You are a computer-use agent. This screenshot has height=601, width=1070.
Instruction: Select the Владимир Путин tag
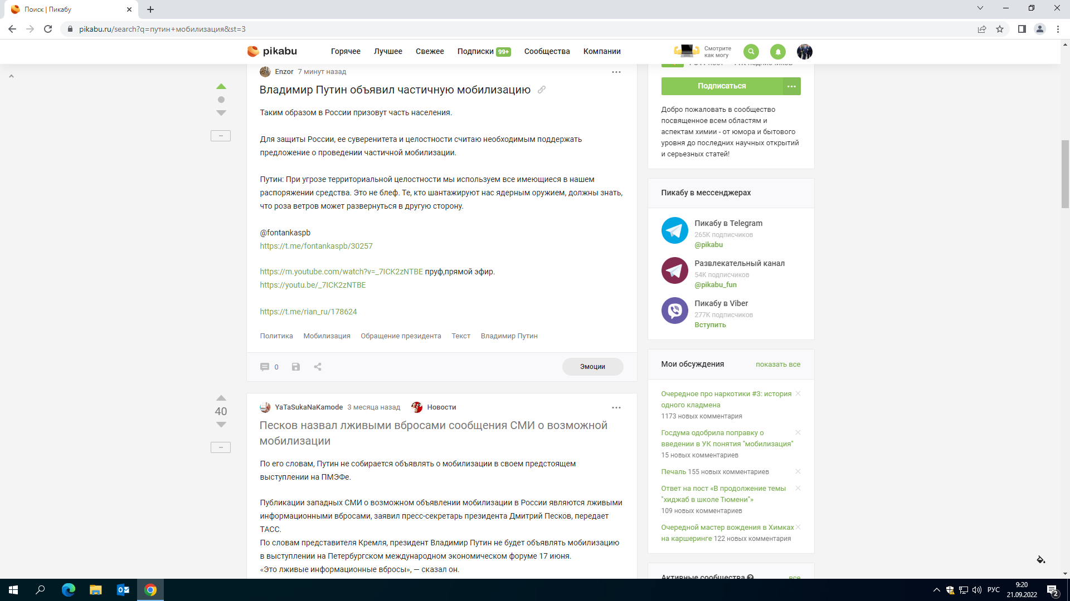point(509,336)
